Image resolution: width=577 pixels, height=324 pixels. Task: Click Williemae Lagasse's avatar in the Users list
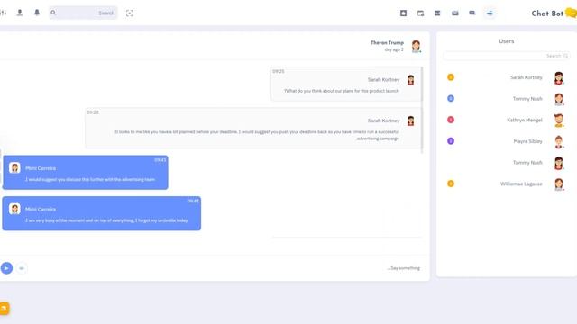559,184
